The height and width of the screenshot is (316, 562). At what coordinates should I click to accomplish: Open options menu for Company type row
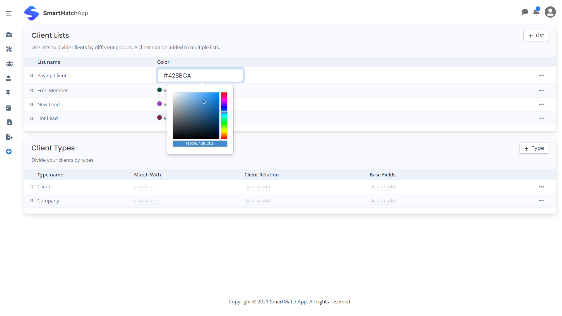[x=542, y=201]
